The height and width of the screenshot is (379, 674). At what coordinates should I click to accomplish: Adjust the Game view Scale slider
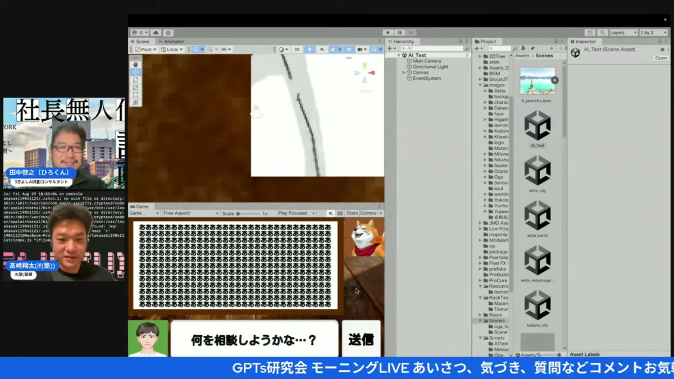pyautogui.click(x=249, y=213)
